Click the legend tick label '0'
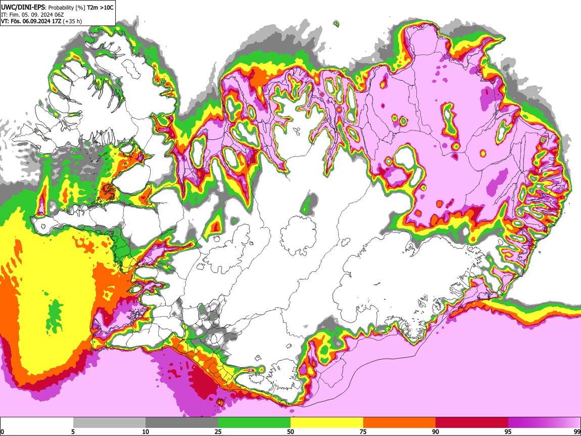This screenshot has height=436, width=581. 2,432
